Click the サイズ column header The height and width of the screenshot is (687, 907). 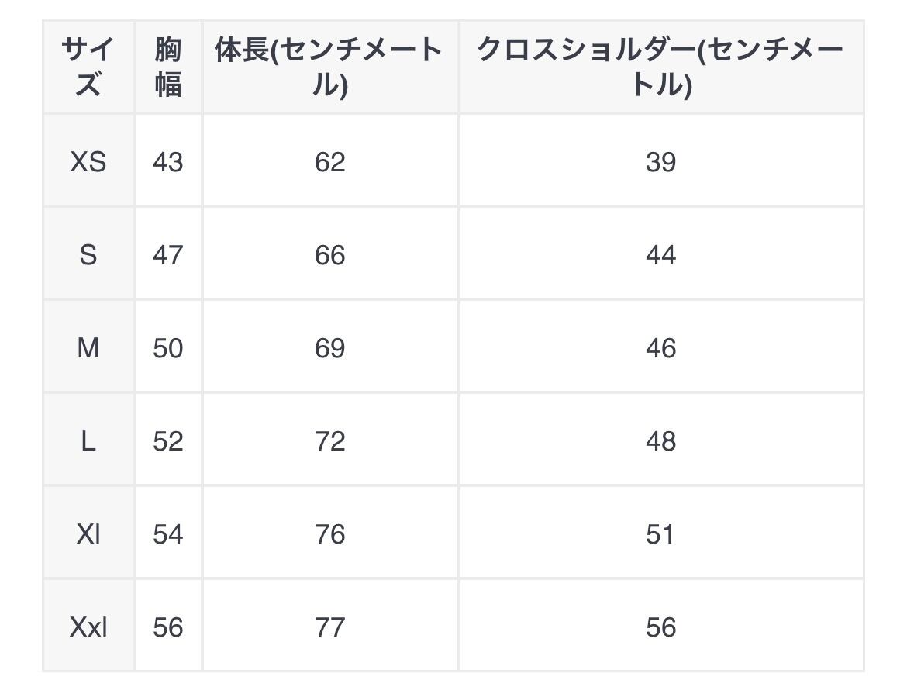click(x=88, y=67)
